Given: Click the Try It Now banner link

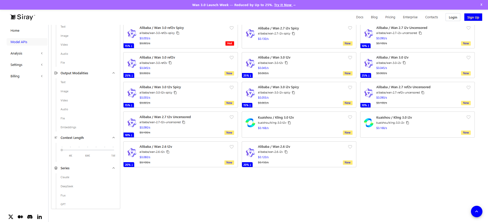Looking at the screenshot, I should coord(285,5).
